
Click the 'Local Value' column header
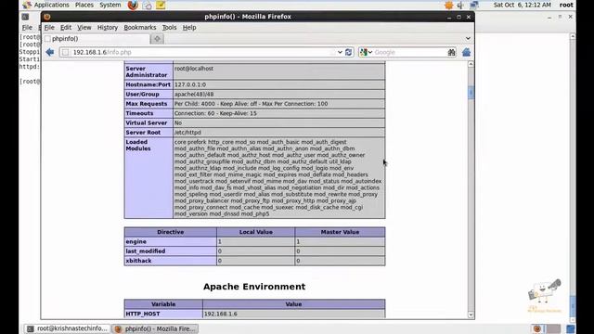click(x=256, y=232)
